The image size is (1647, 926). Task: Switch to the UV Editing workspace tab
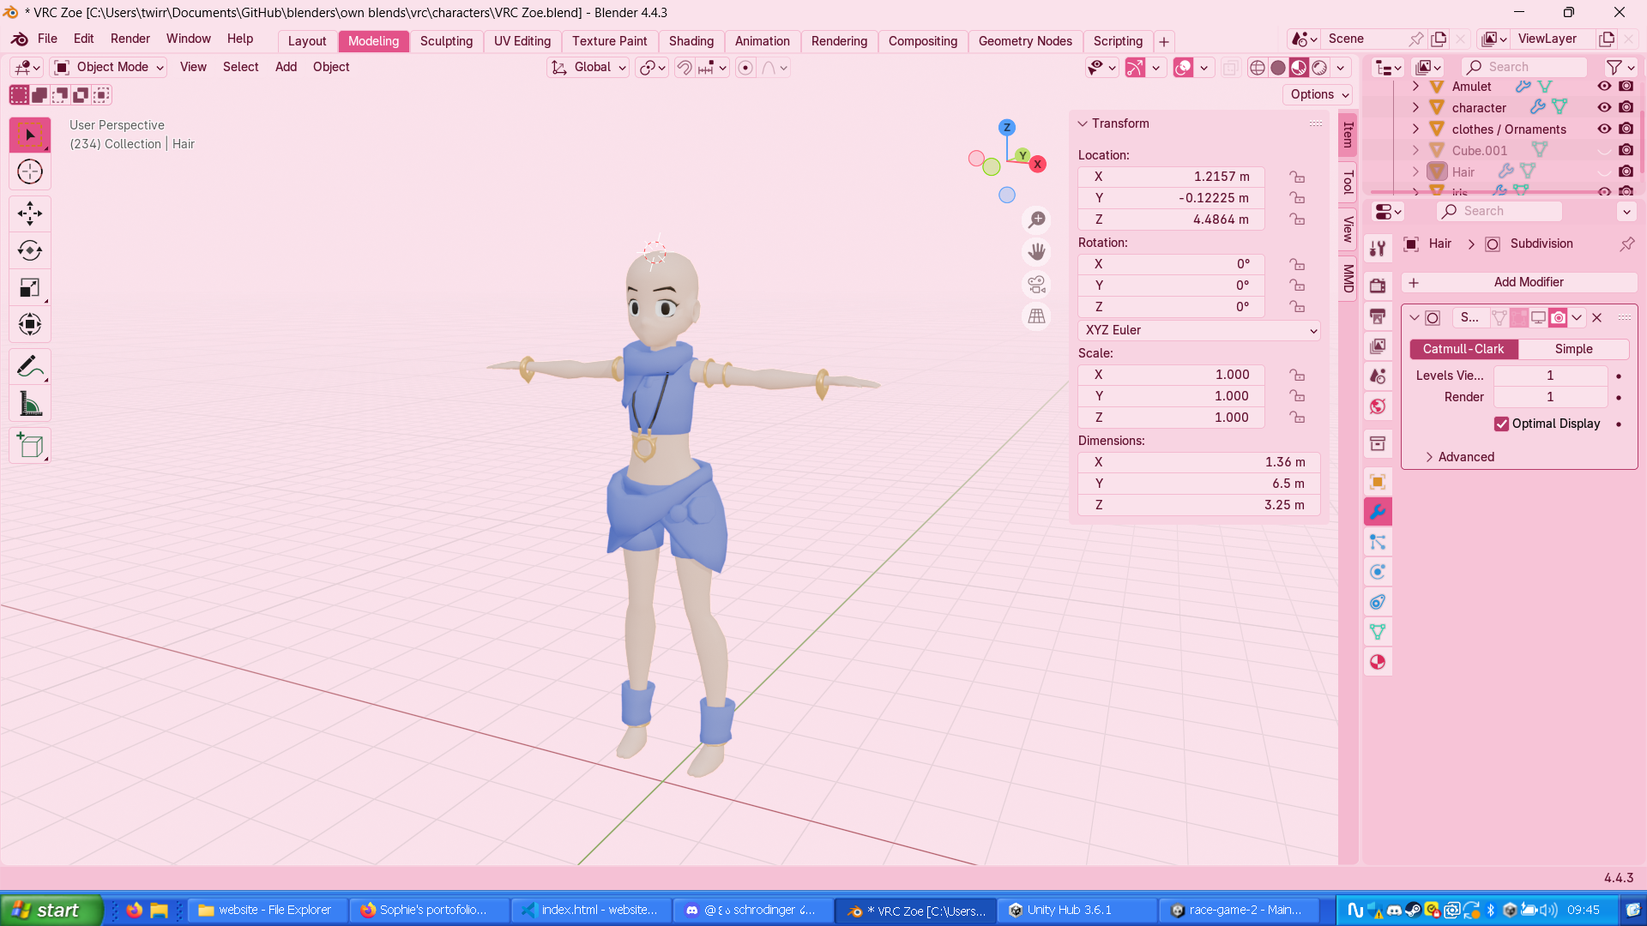pyautogui.click(x=522, y=41)
